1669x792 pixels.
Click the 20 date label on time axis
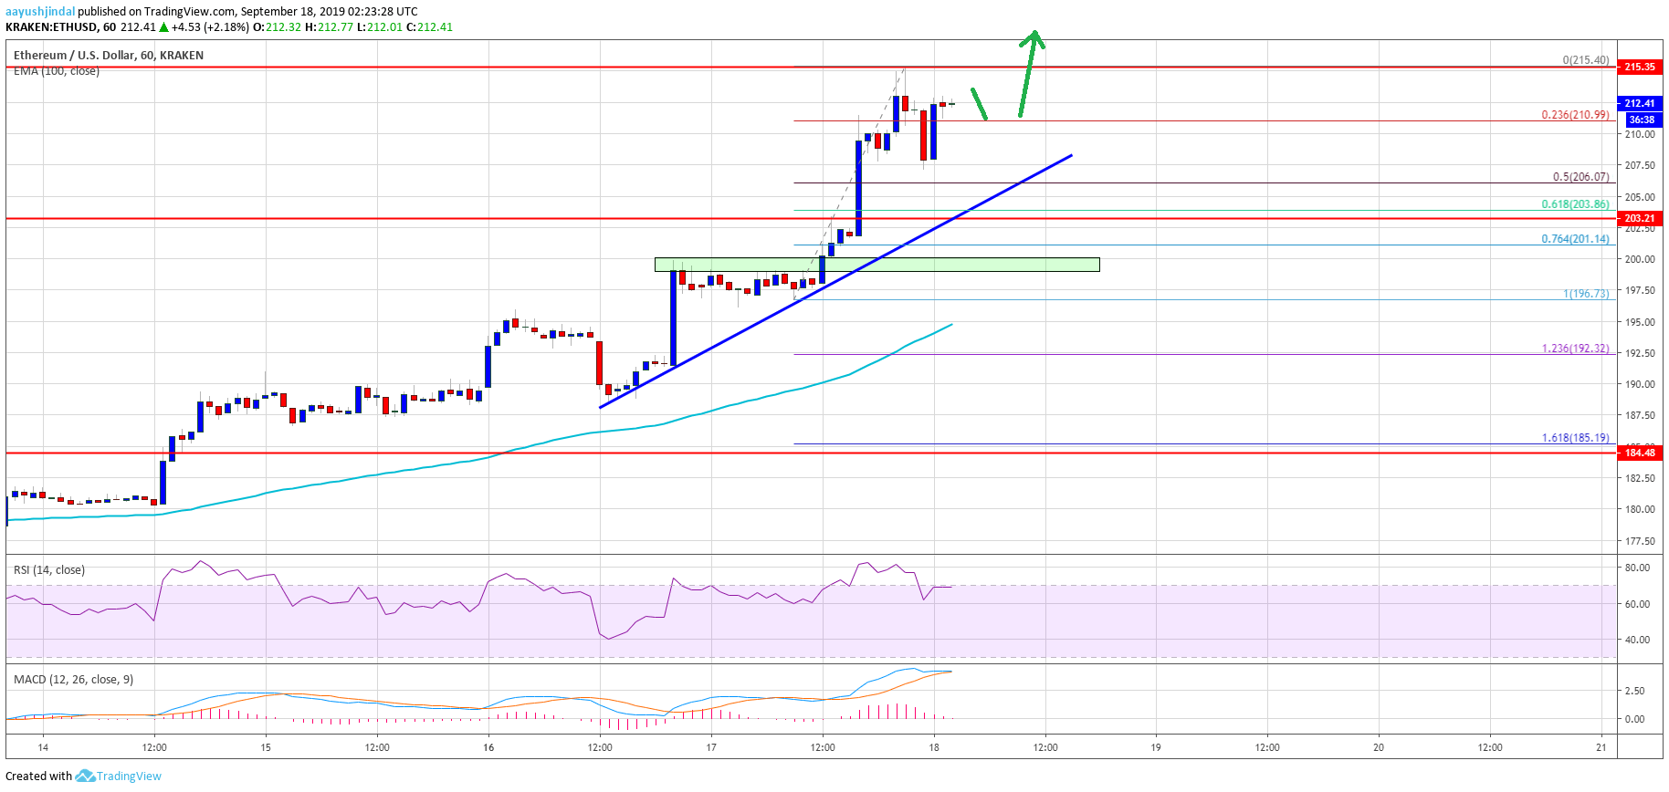click(x=1379, y=747)
